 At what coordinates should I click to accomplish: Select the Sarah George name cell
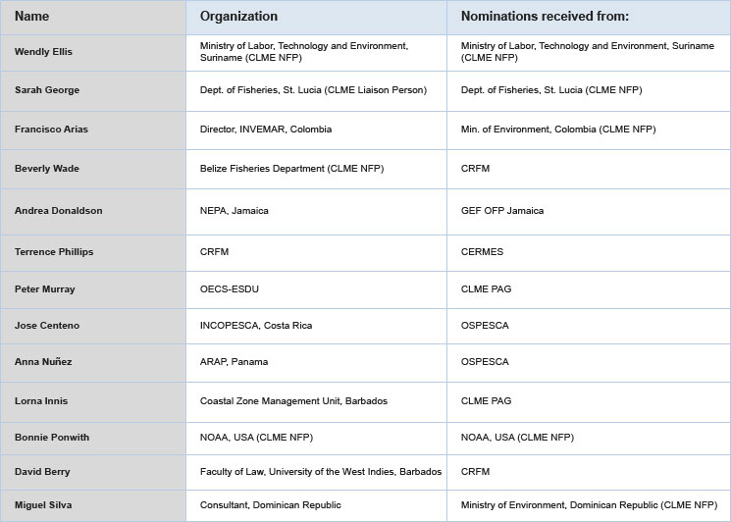click(x=47, y=90)
